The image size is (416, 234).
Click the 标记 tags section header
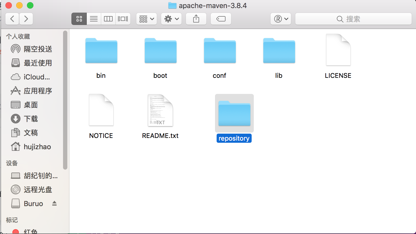(x=12, y=220)
